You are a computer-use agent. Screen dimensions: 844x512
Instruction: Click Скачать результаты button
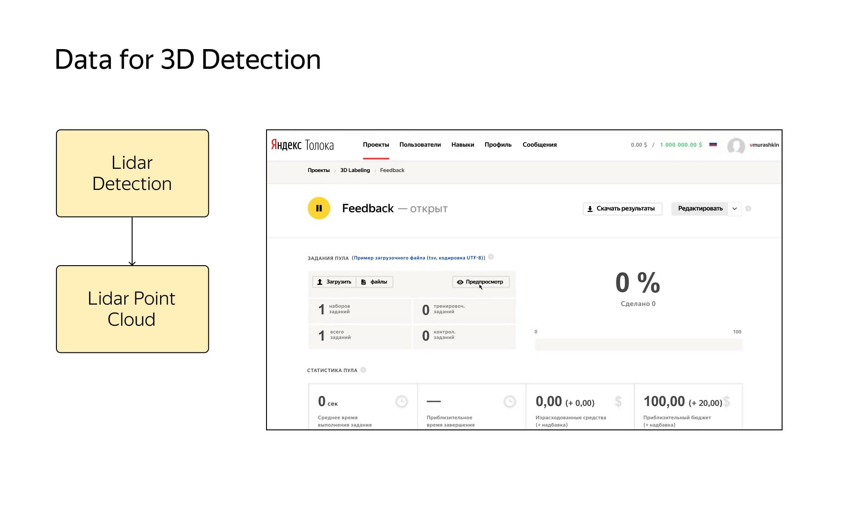622,209
